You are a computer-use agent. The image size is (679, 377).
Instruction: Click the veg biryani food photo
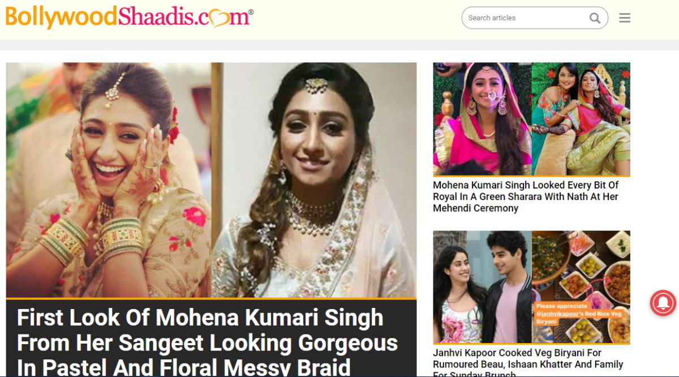(x=581, y=286)
